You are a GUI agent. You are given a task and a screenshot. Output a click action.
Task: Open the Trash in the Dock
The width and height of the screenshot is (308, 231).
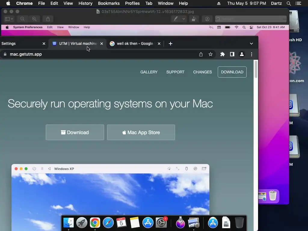(x=239, y=223)
